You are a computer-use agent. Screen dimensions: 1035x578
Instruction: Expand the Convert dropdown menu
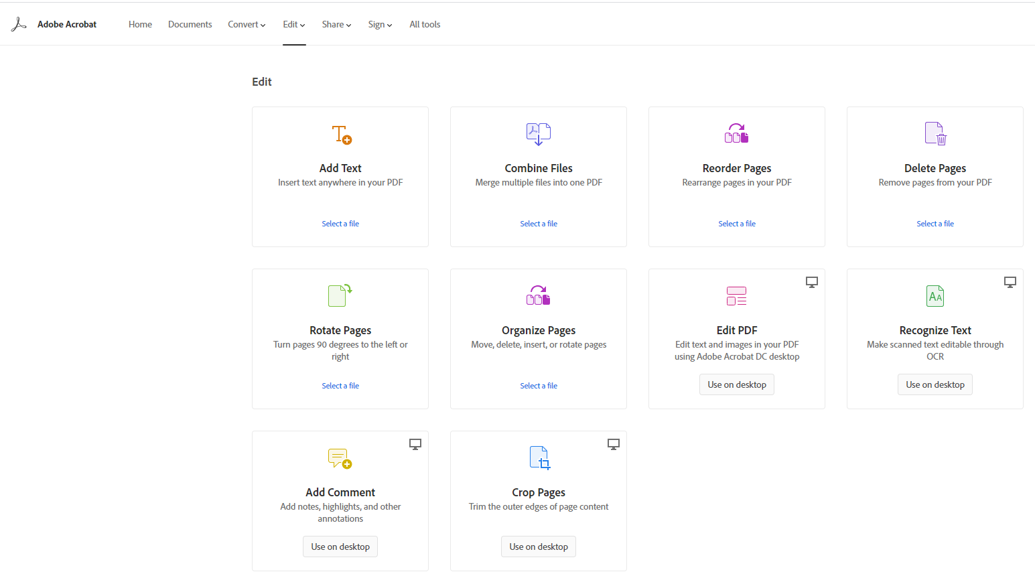247,24
